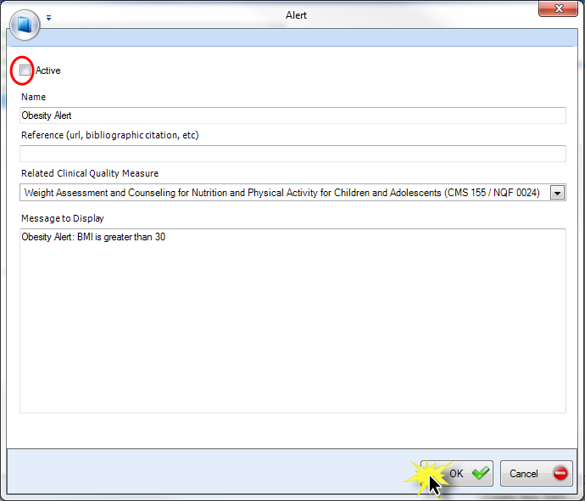Click the Message to Display label
This screenshot has width=585, height=501.
point(62,218)
